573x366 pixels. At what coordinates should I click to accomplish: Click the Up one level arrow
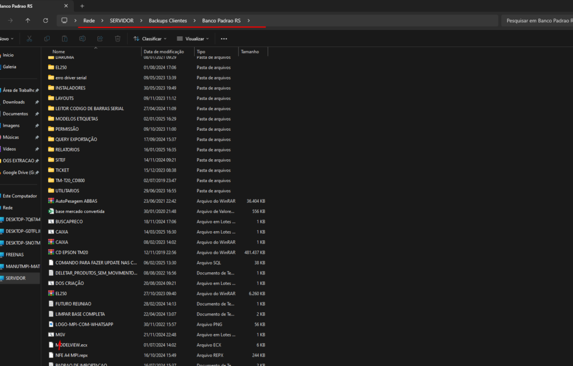pyautogui.click(x=28, y=20)
